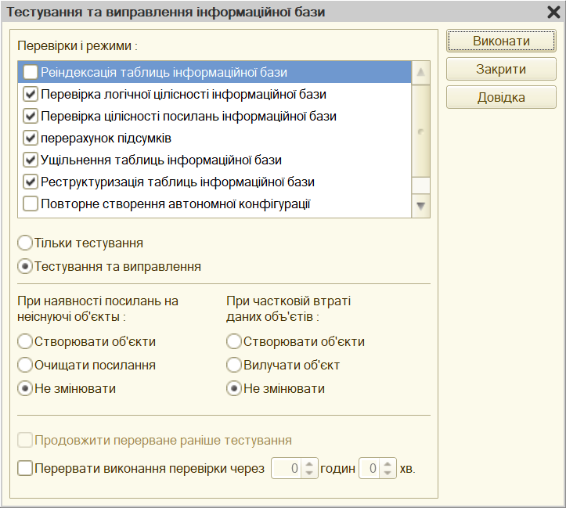Click the checks list scroll down arrow
The width and height of the screenshot is (566, 508).
[x=420, y=206]
